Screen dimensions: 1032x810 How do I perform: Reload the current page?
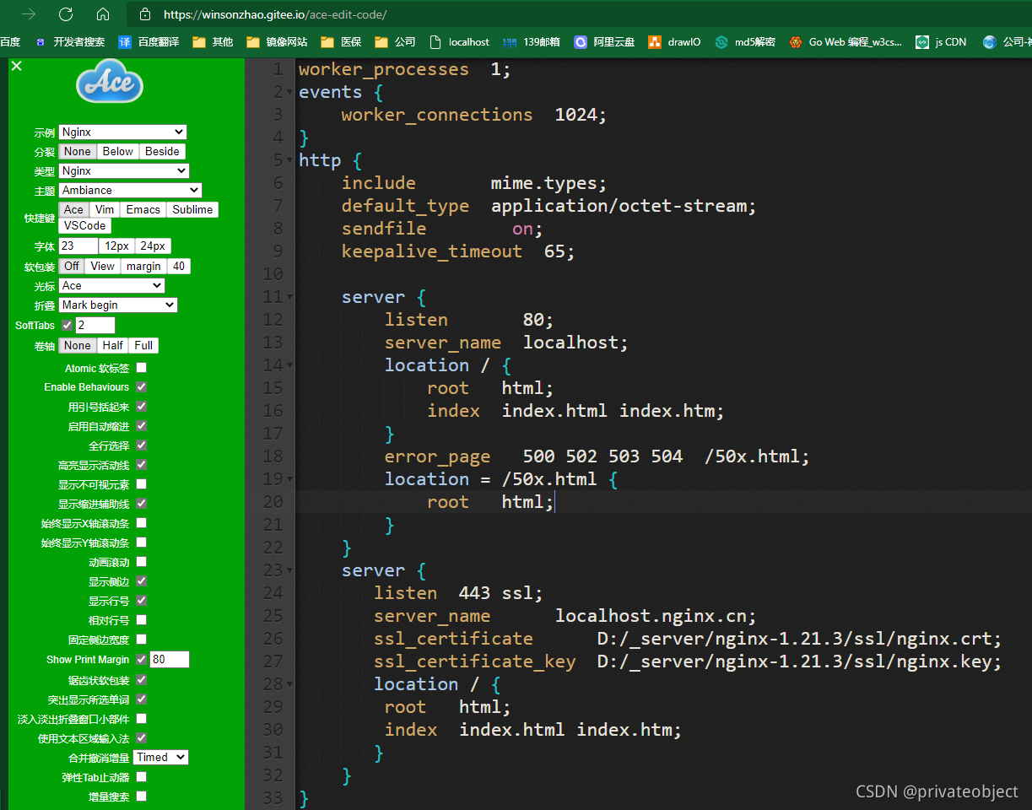[66, 14]
